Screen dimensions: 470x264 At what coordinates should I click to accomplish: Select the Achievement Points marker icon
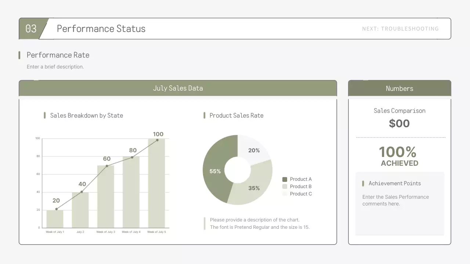click(x=364, y=183)
